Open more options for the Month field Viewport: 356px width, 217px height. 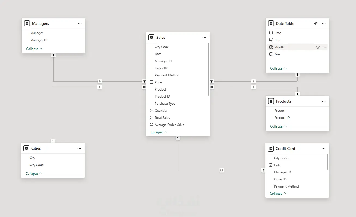324,47
